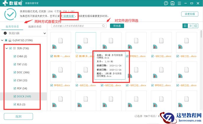The height and width of the screenshot is (124, 203).
Task: Select the TXT (12) label
Action: 22,64
